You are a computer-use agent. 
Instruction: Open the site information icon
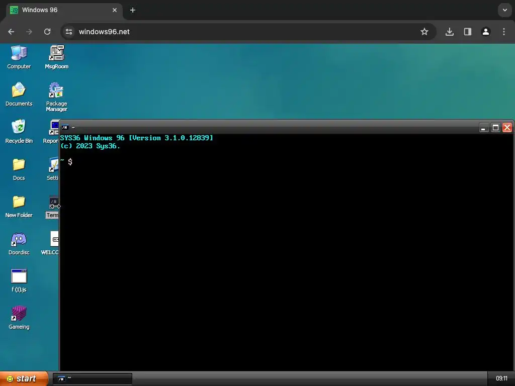pos(69,32)
